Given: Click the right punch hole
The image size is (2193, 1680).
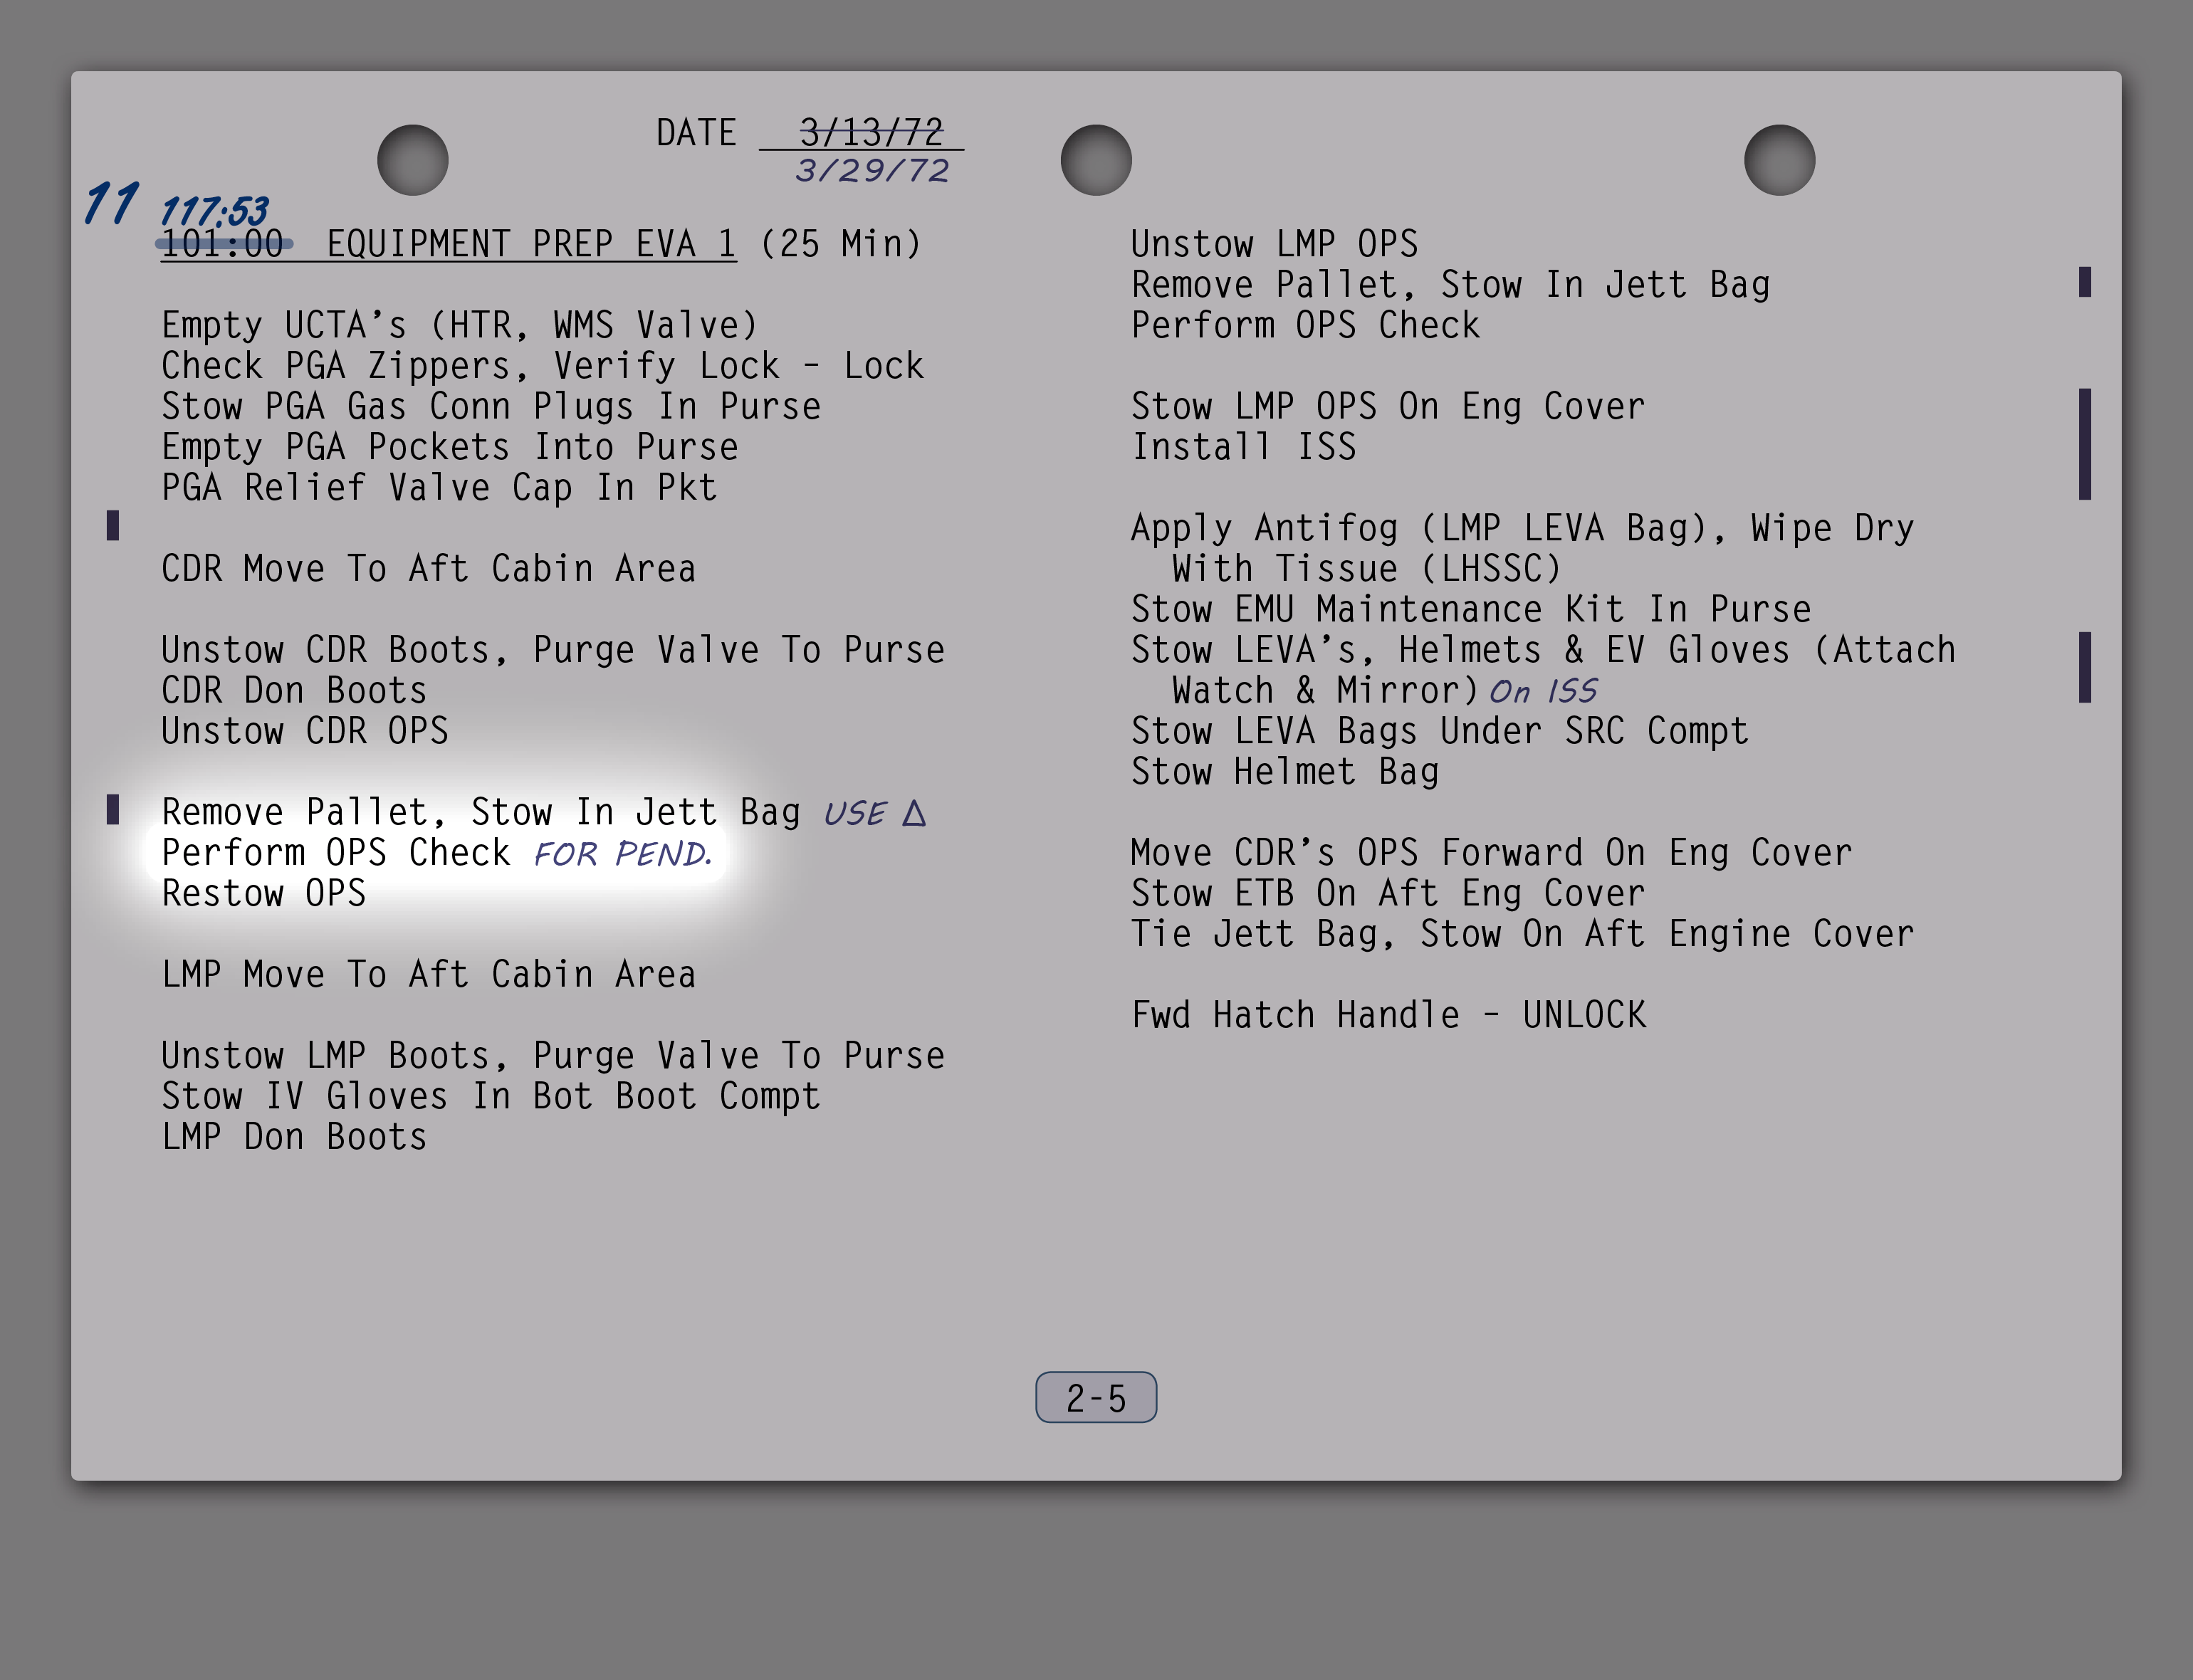Looking at the screenshot, I should pos(1779,160).
